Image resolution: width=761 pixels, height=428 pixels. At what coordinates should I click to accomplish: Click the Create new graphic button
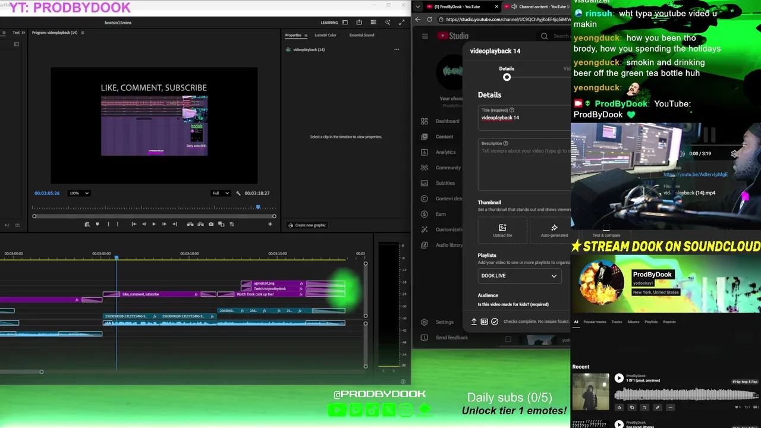pyautogui.click(x=307, y=225)
